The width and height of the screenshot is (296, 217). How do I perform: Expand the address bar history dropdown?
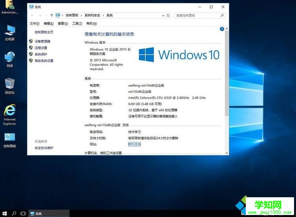(163, 15)
